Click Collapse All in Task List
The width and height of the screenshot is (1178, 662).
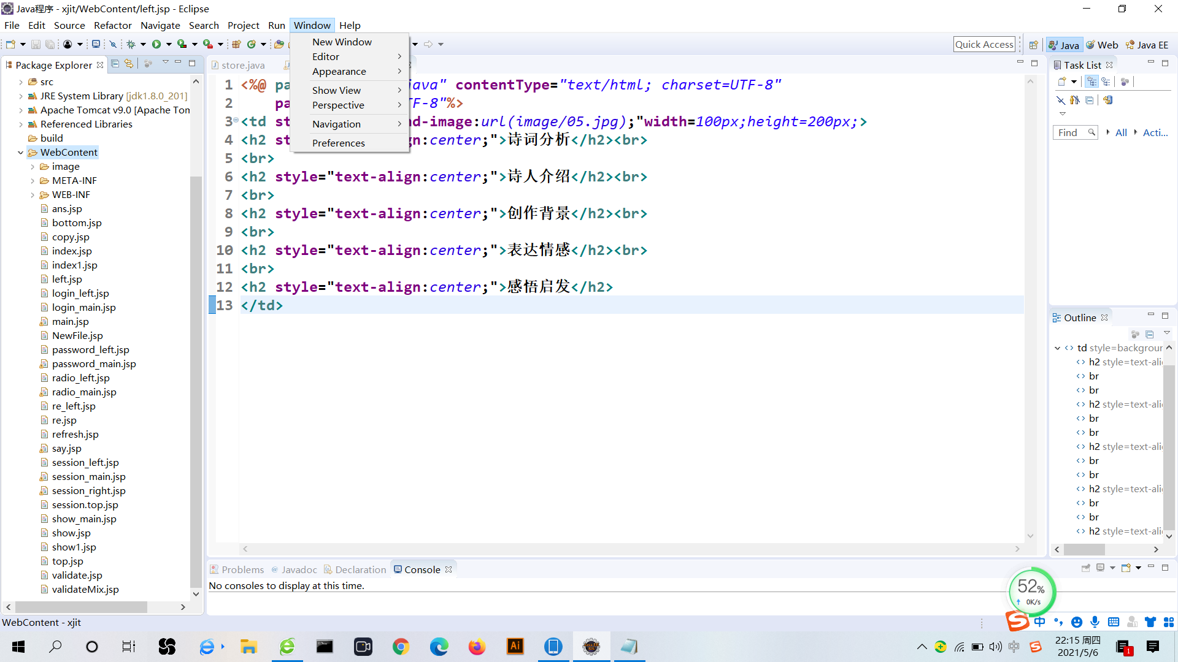(1090, 100)
